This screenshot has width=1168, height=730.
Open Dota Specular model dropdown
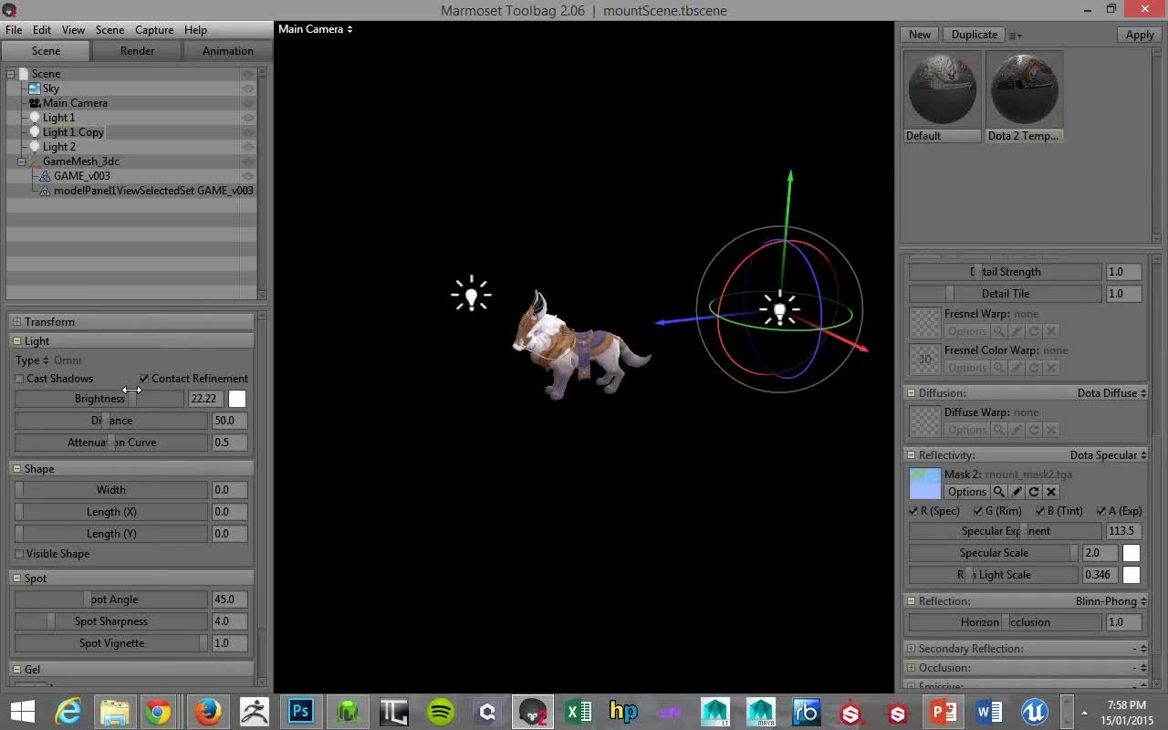(x=1108, y=455)
